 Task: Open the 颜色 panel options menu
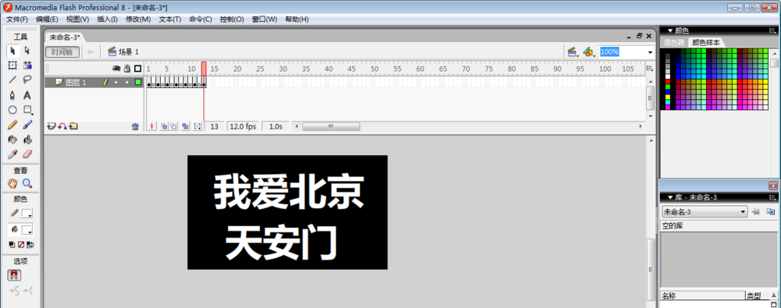[772, 31]
